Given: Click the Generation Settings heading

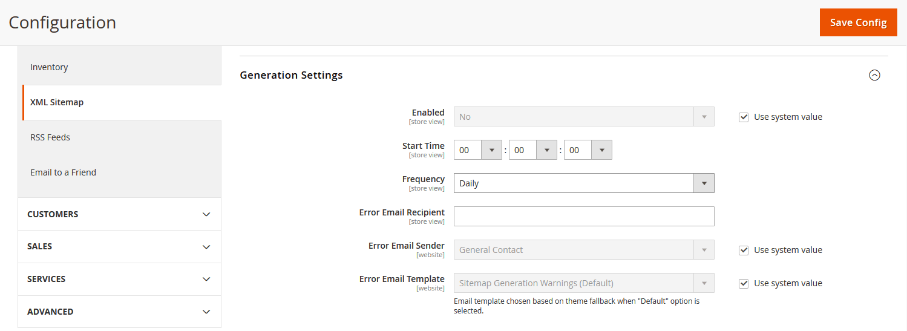Looking at the screenshot, I should pos(291,75).
